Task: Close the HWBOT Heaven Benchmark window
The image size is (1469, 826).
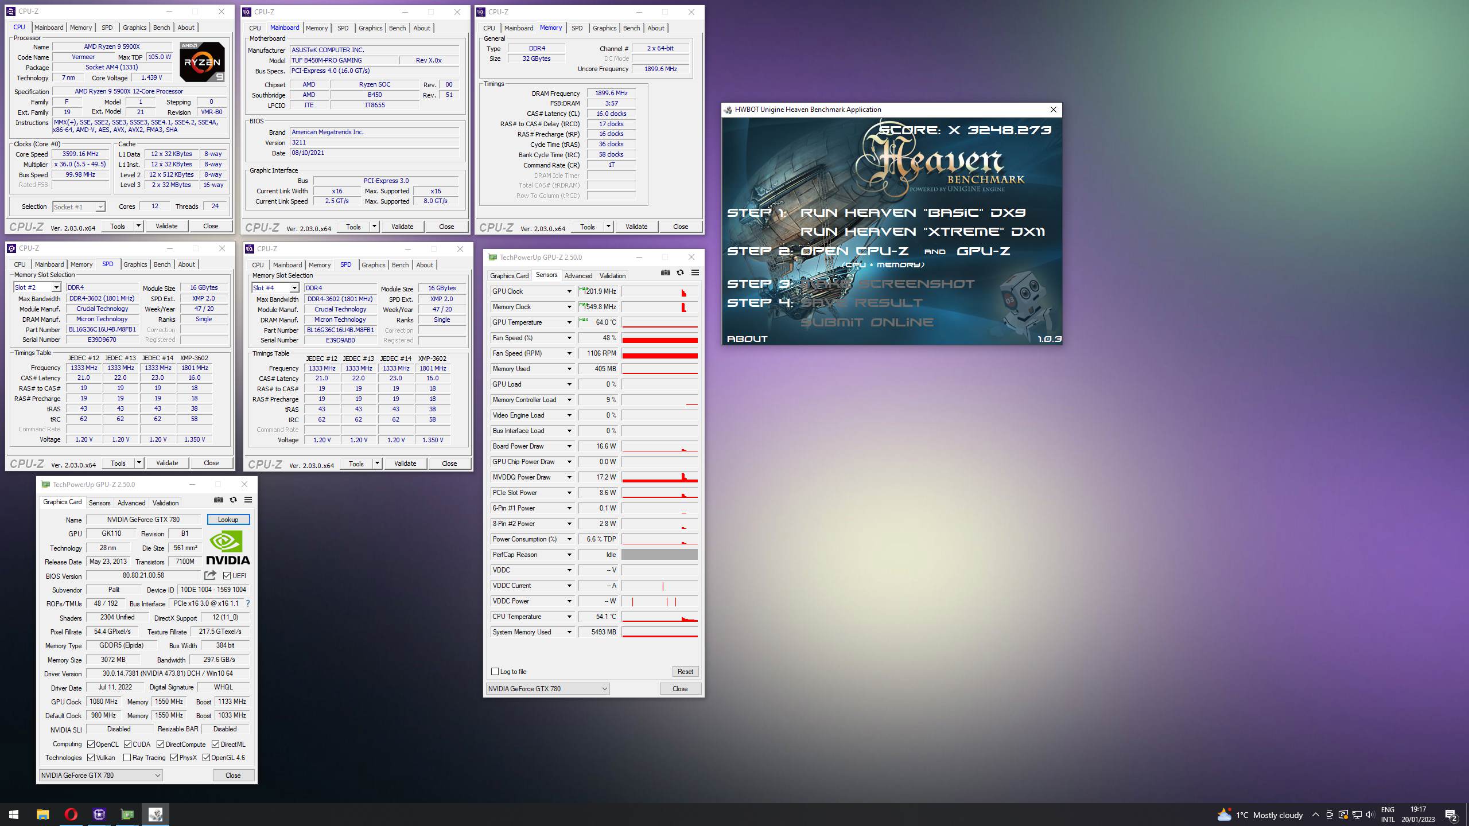Action: click(x=1053, y=110)
